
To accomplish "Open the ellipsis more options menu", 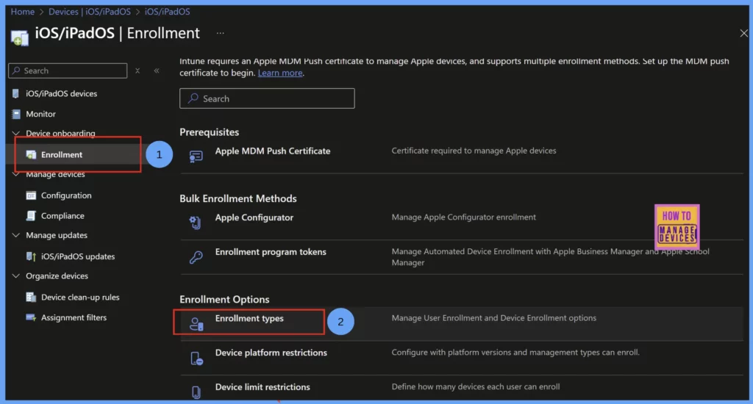I will coord(220,33).
